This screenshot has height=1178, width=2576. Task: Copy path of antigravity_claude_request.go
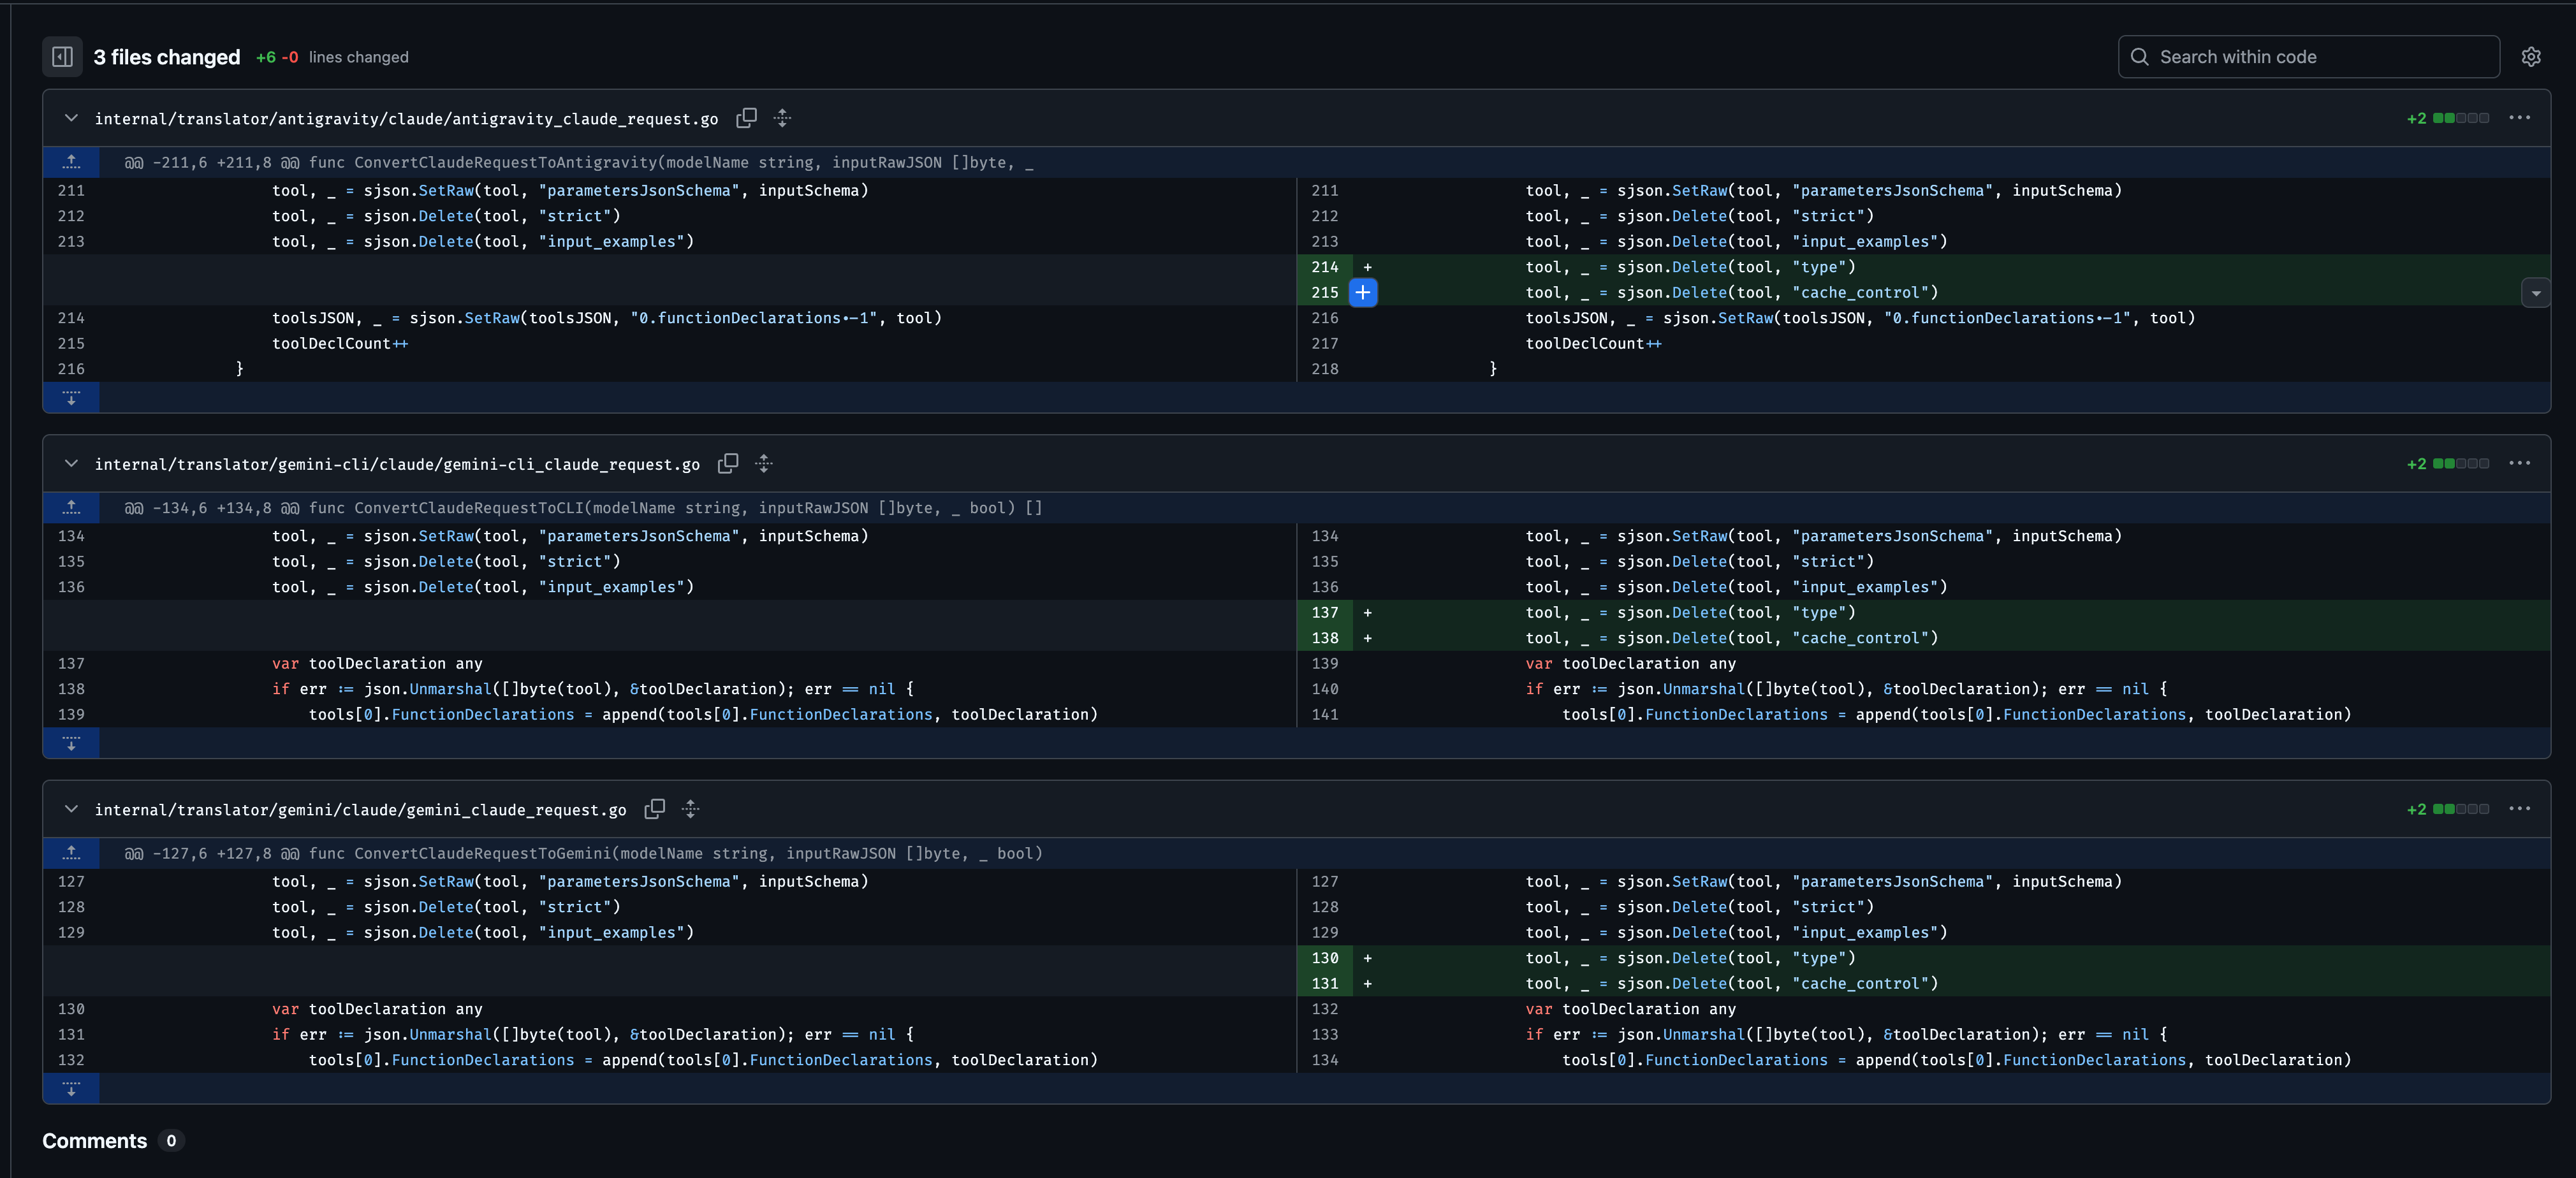(746, 118)
